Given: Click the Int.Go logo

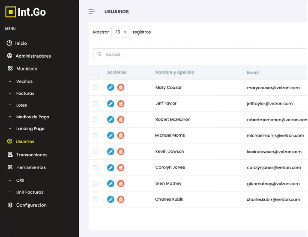Looking at the screenshot, I should pos(26,12).
